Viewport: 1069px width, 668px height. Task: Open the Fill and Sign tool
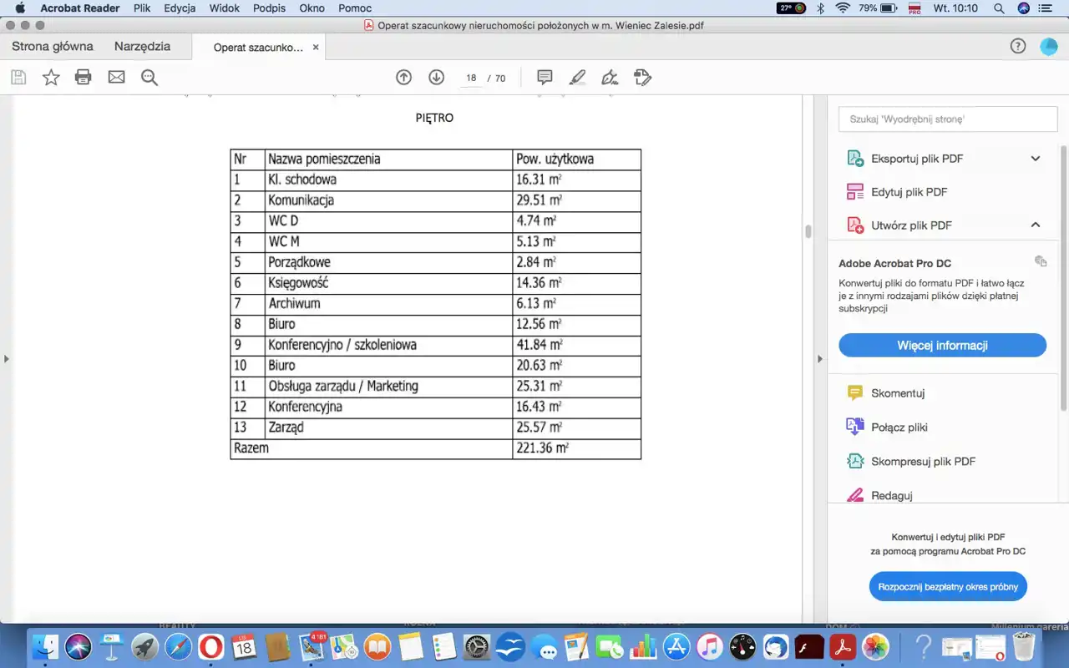(610, 78)
